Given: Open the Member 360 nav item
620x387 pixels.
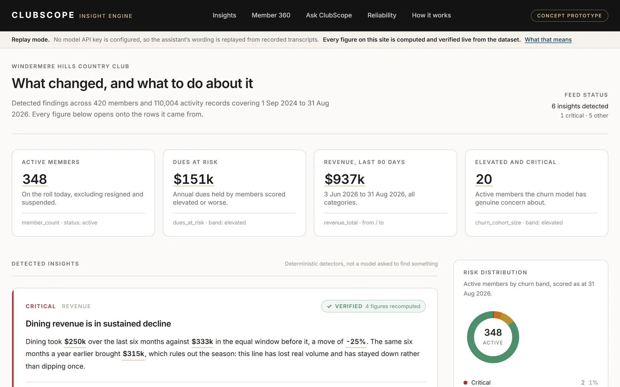Looking at the screenshot, I should point(271,15).
